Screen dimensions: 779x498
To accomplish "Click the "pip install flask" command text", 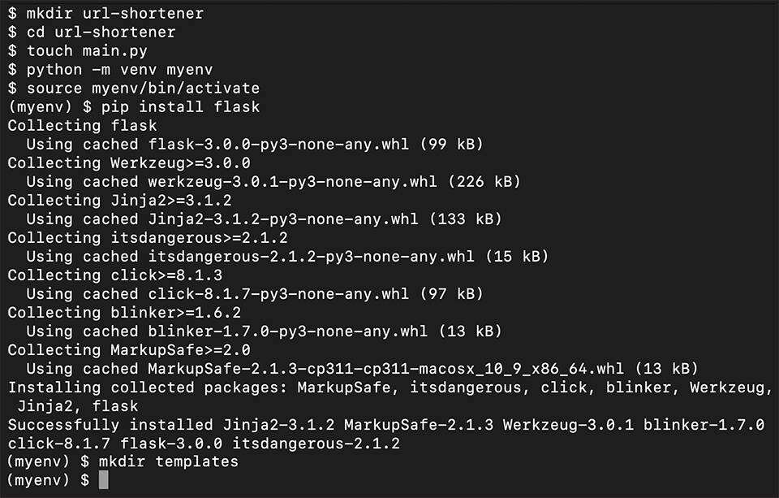I will click(x=180, y=106).
